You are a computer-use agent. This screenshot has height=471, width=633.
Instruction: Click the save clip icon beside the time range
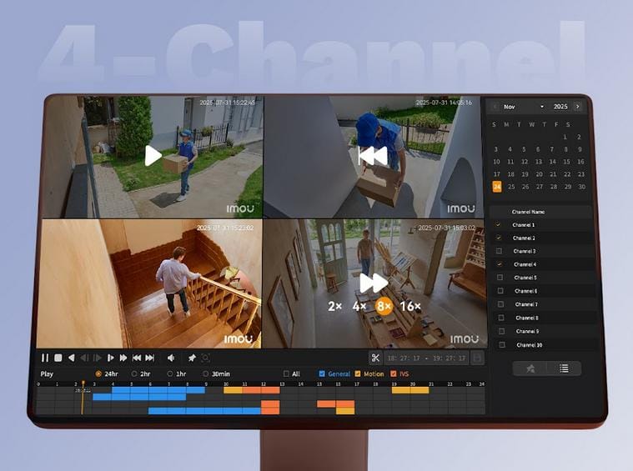click(x=477, y=358)
